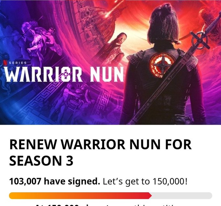Click the filled orange-red progress bar

(80, 196)
